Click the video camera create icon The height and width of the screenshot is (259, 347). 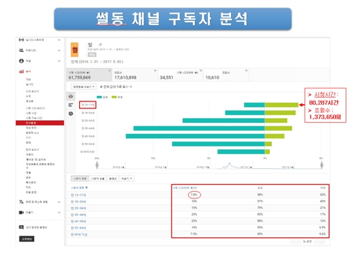22,212
